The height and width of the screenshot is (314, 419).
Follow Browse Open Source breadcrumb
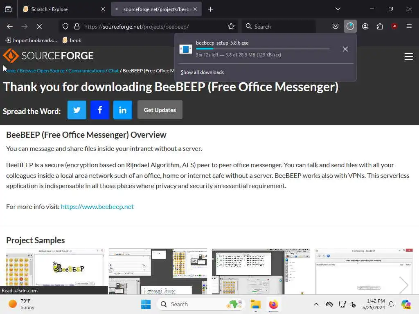[42, 71]
